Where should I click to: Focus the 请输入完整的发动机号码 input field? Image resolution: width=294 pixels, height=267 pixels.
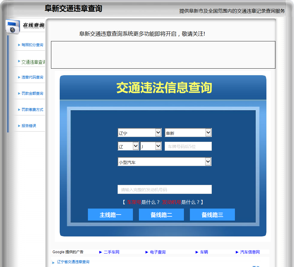click(x=165, y=189)
